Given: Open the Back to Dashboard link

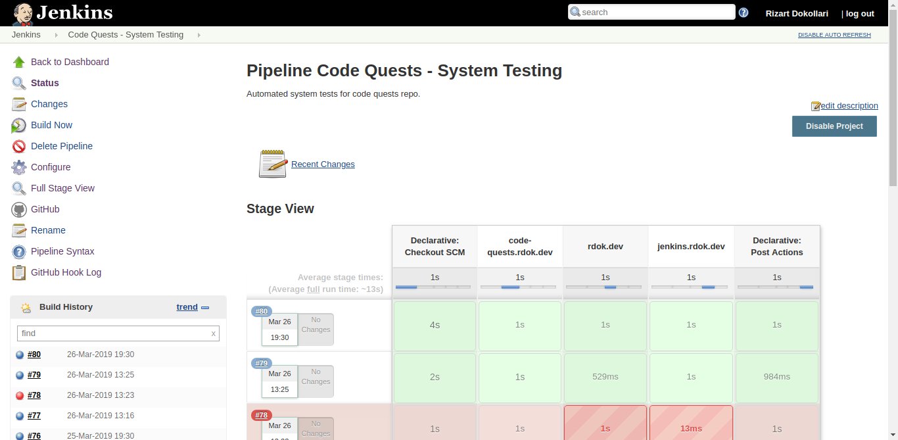Looking at the screenshot, I should click(x=70, y=62).
